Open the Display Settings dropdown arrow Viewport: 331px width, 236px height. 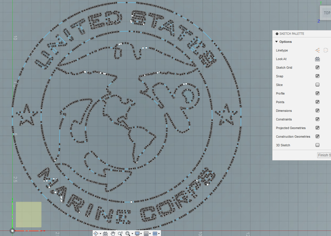141,234
